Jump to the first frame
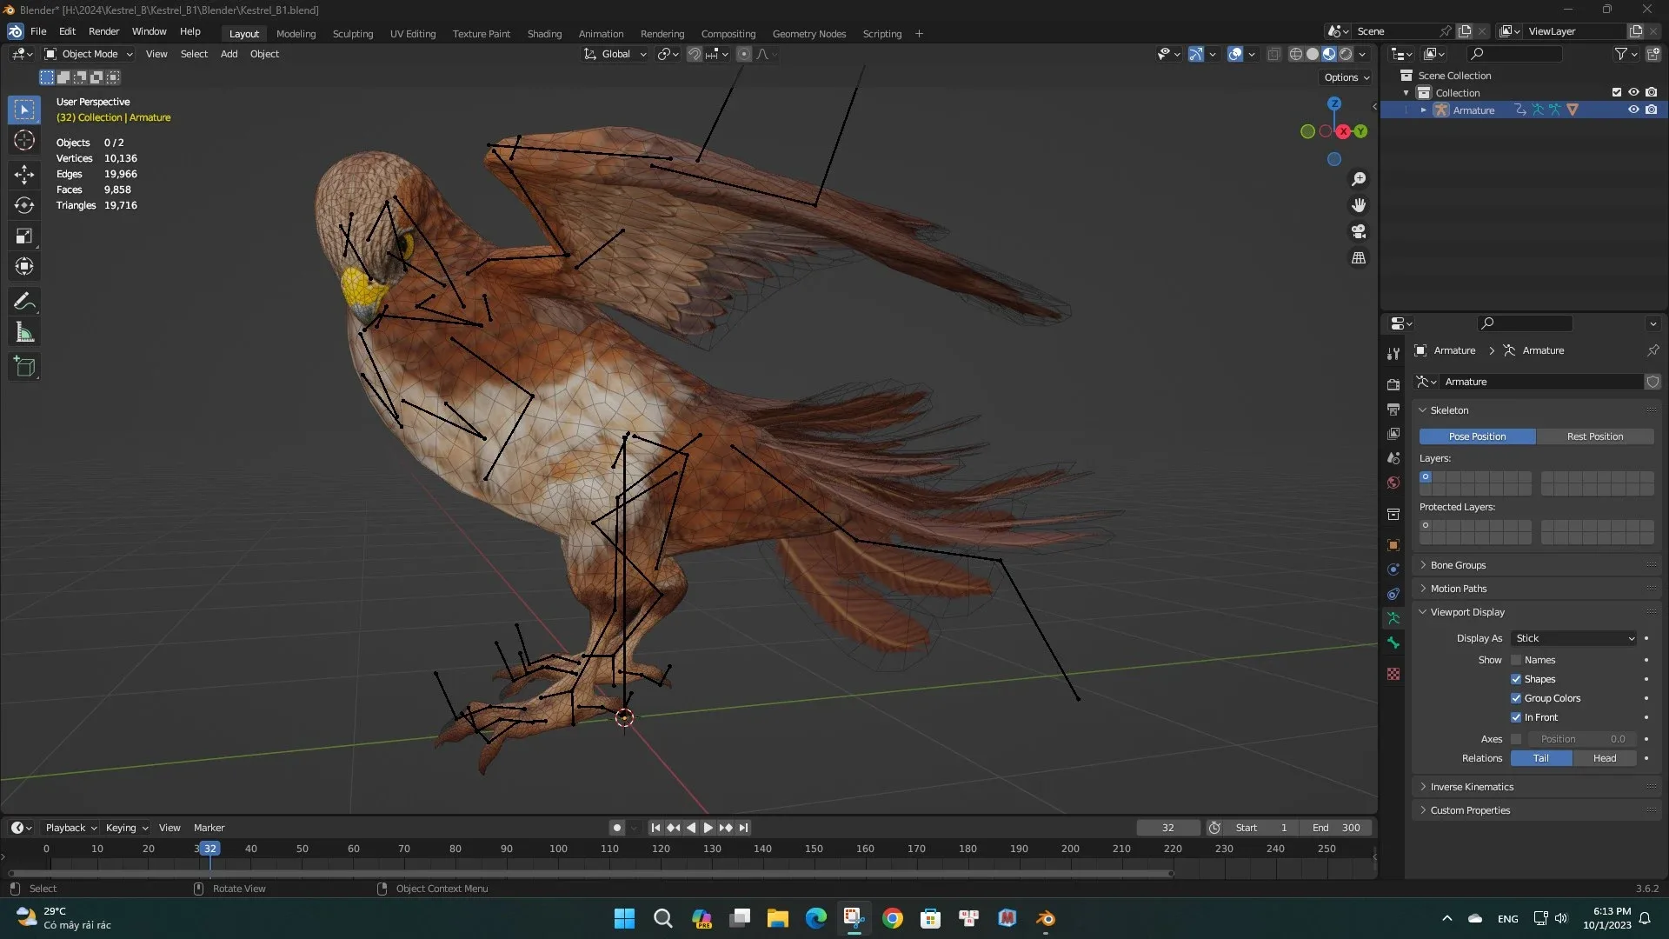The width and height of the screenshot is (1669, 939). pyautogui.click(x=655, y=828)
